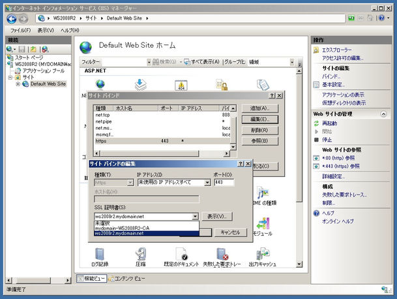This screenshot has width=397, height=299.
Task: Select mydomain-WS2008R2-CA certificate option
Action: (x=146, y=228)
